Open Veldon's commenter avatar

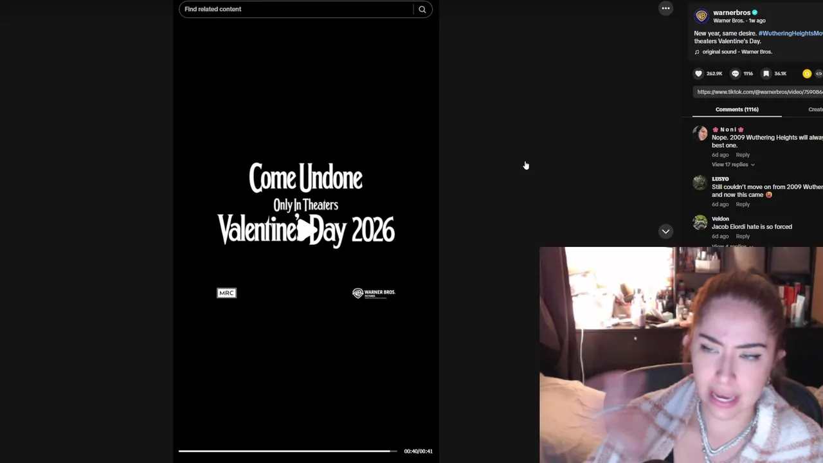pos(700,223)
